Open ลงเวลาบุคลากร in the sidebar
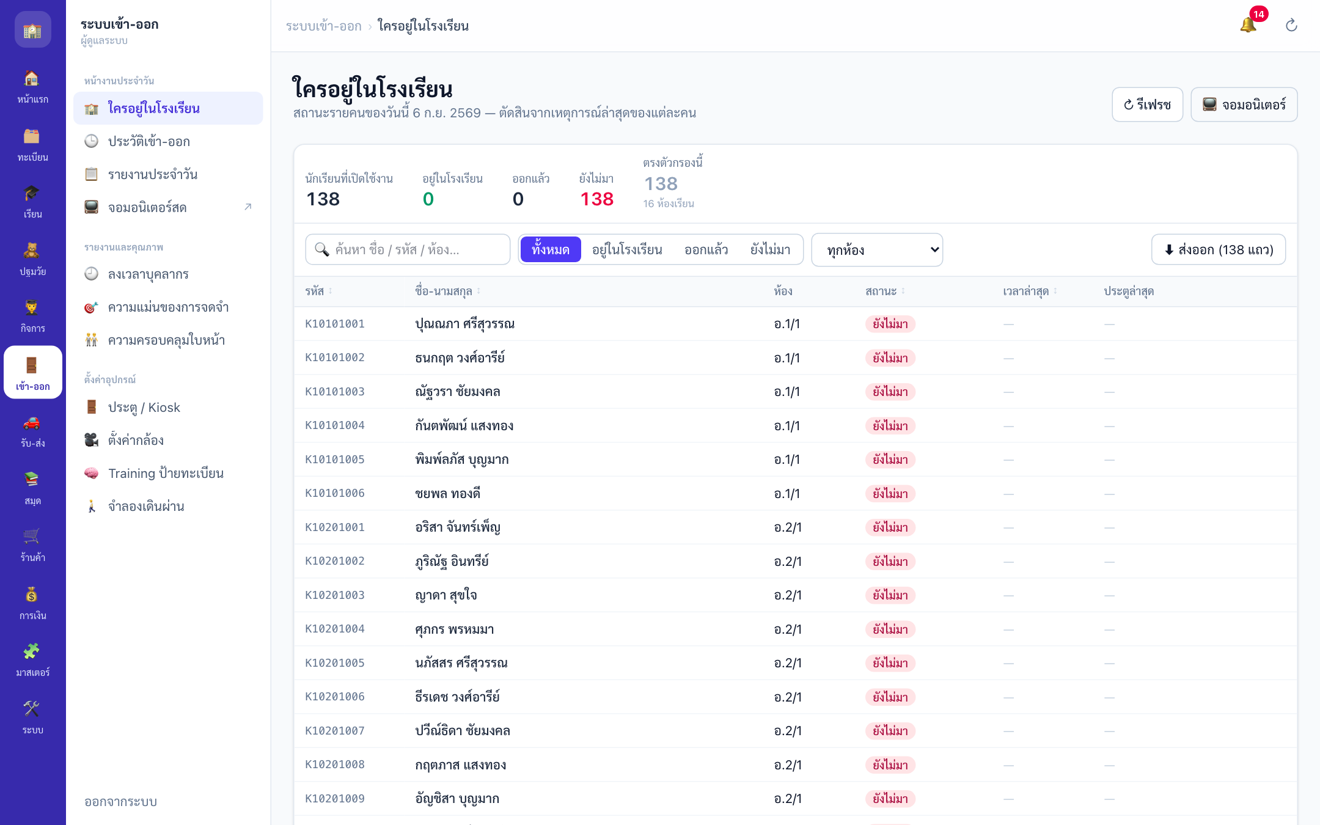The height and width of the screenshot is (825, 1320). pyautogui.click(x=168, y=274)
